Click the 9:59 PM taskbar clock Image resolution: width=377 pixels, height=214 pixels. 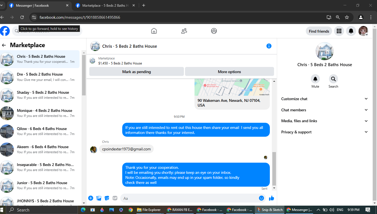tap(353, 210)
